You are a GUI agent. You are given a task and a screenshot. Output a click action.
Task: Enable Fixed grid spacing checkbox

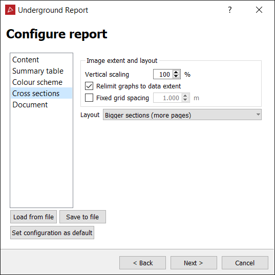(89, 98)
